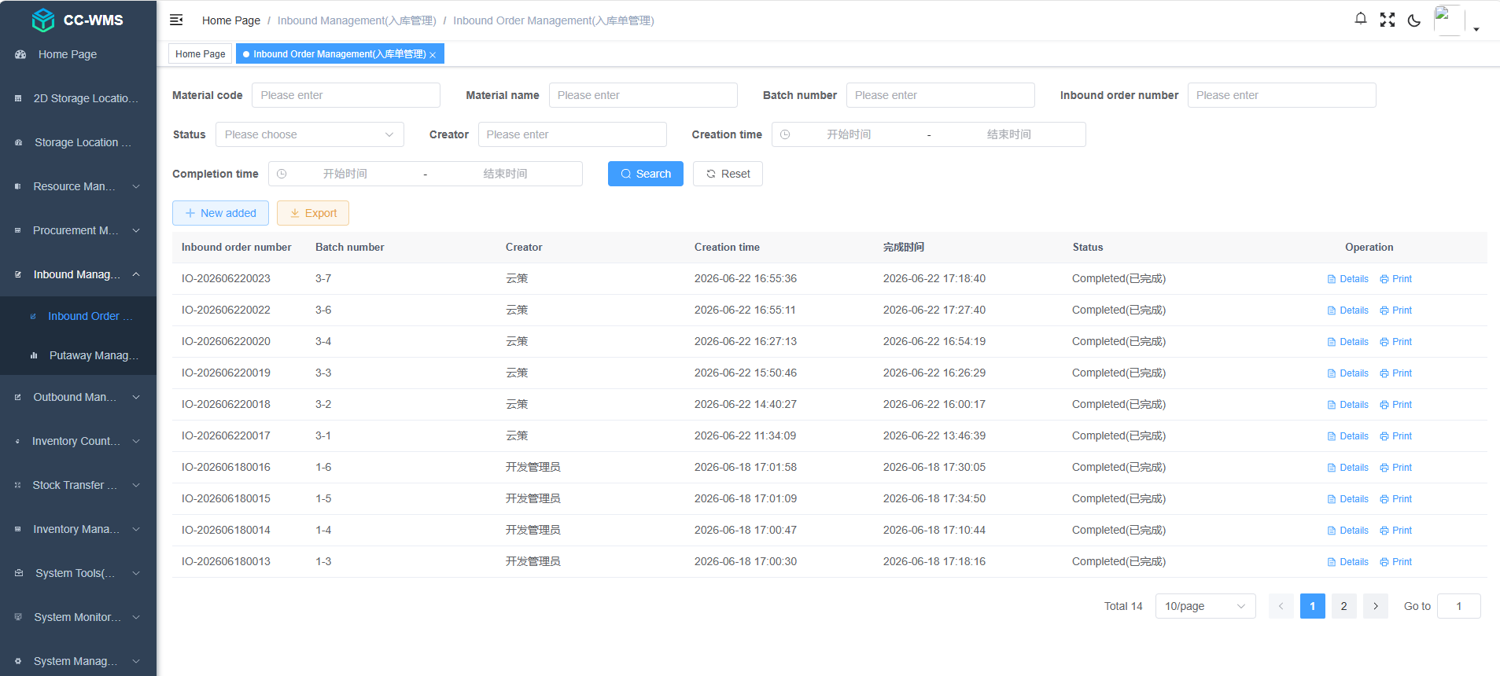The width and height of the screenshot is (1500, 676).
Task: Pick the Creation time start date
Action: tap(849, 134)
